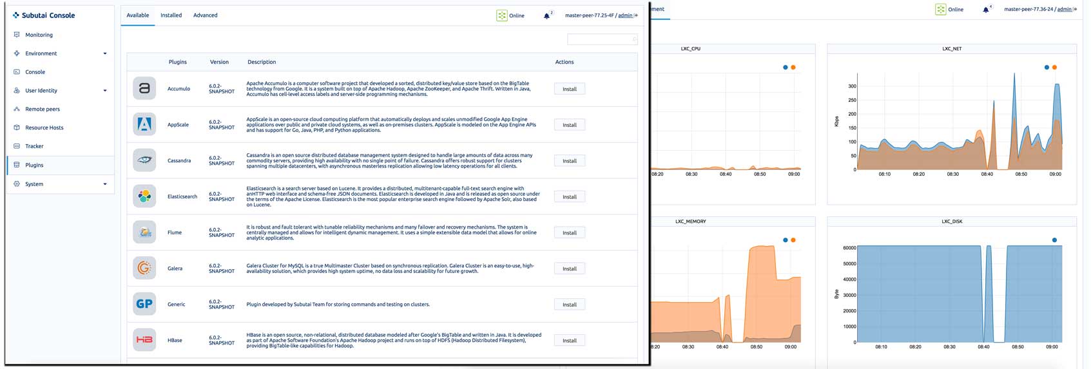
Task: Click the Galera plugin icon
Action: (x=144, y=268)
